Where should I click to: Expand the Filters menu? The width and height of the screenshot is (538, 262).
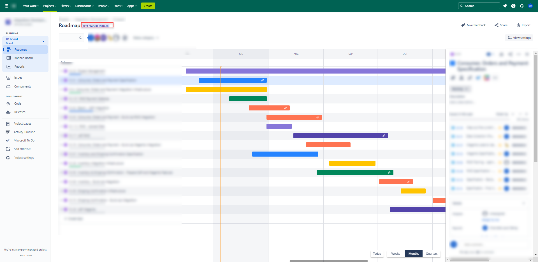(66, 6)
